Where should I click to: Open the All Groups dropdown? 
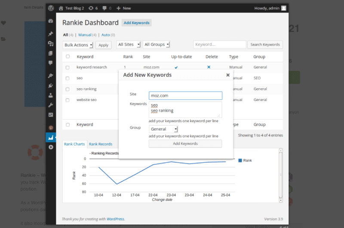(157, 44)
